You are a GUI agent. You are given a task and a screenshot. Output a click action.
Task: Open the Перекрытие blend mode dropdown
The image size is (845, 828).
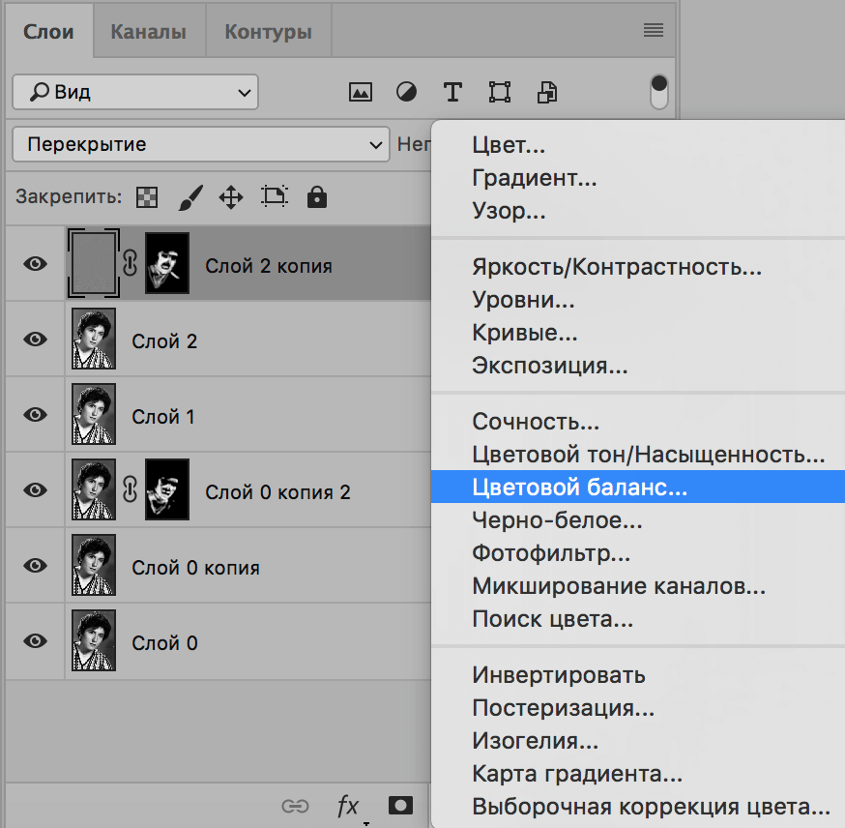200,145
